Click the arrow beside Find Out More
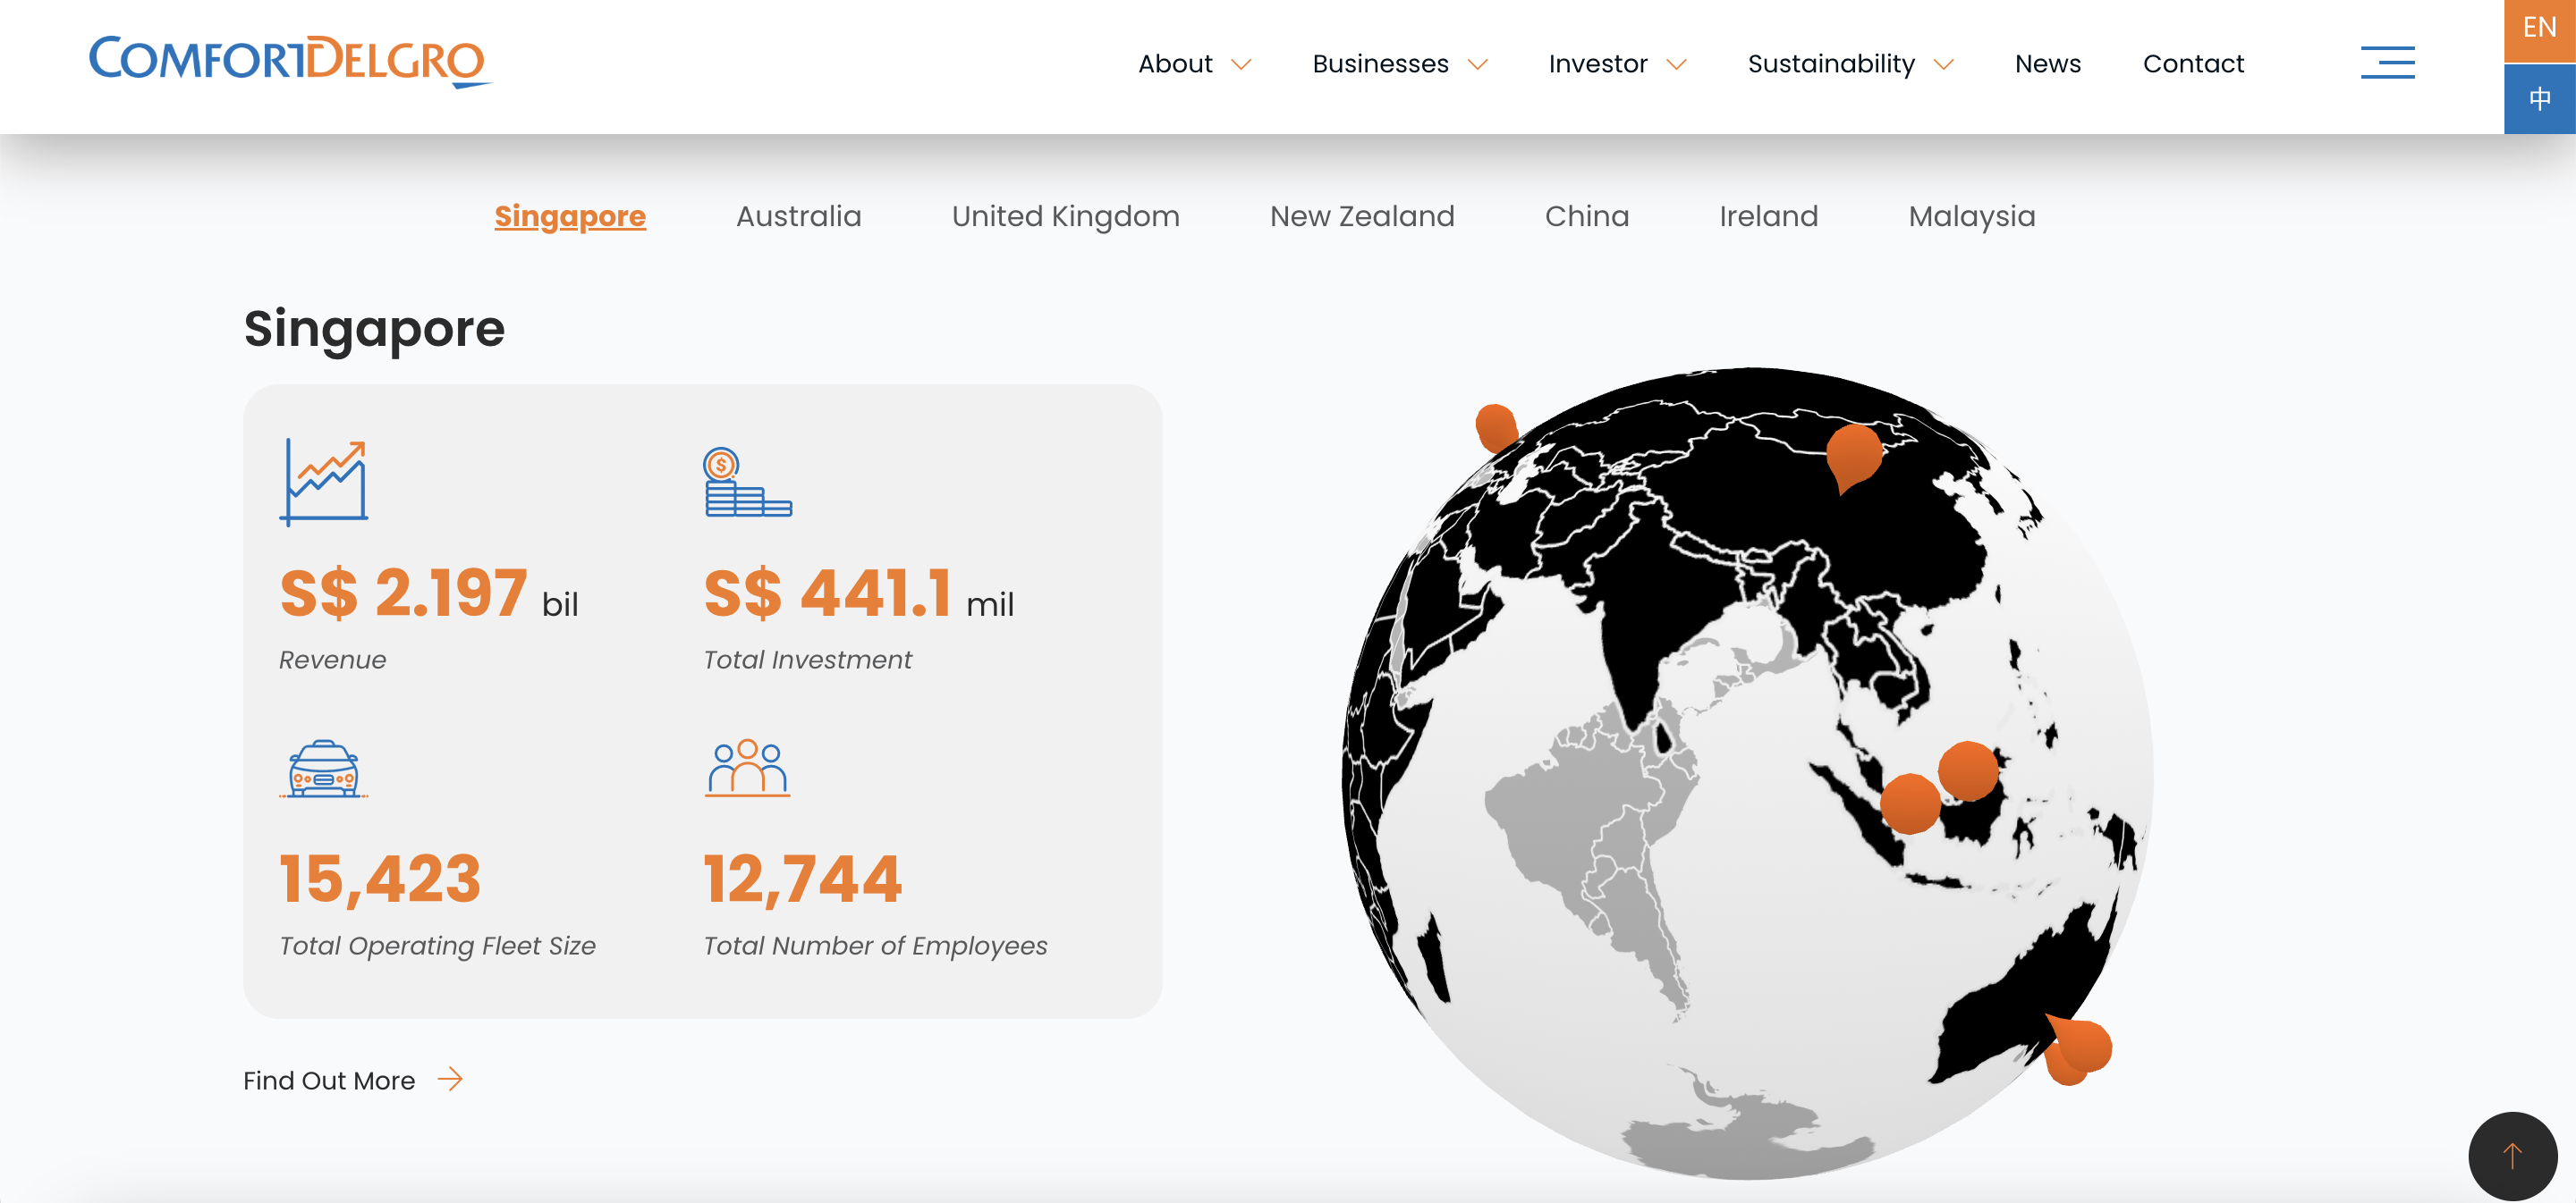2576x1203 pixels. [x=450, y=1079]
